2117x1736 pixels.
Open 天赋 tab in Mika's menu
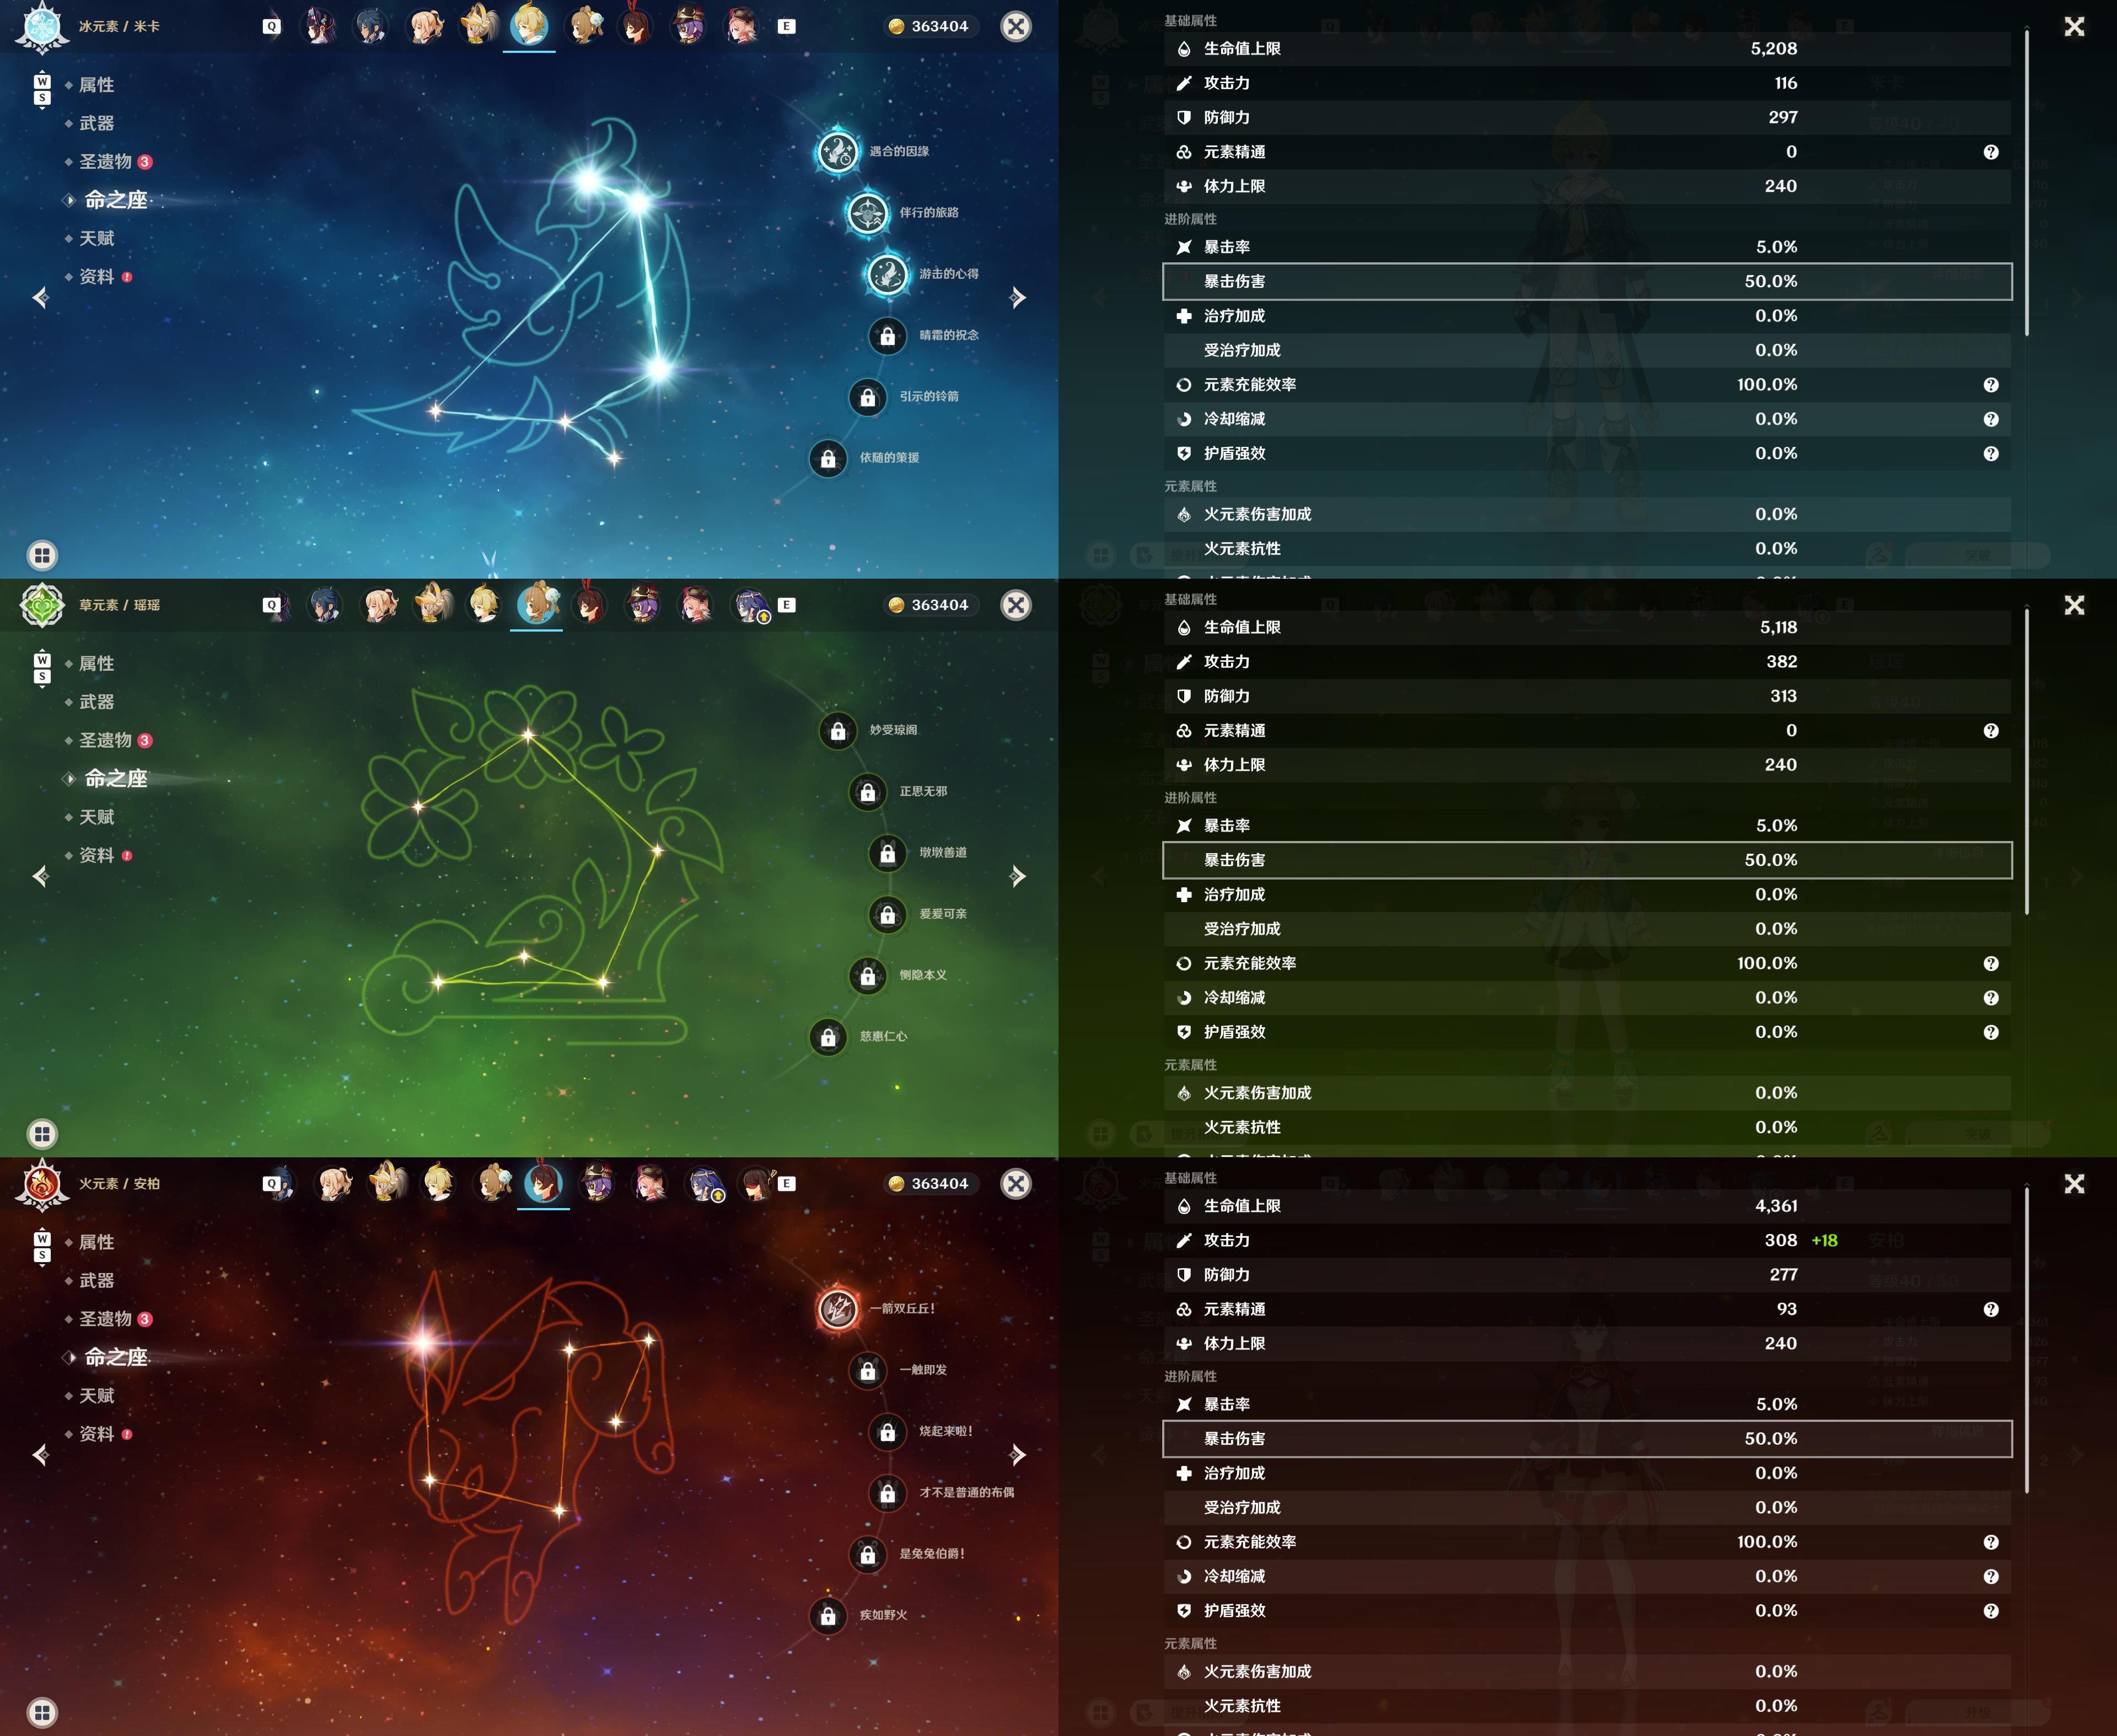pyautogui.click(x=96, y=238)
